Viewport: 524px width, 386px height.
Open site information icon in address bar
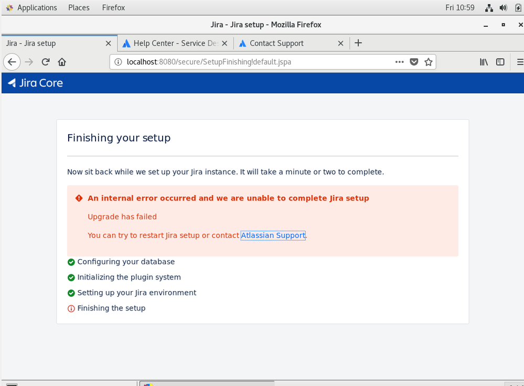pyautogui.click(x=118, y=62)
